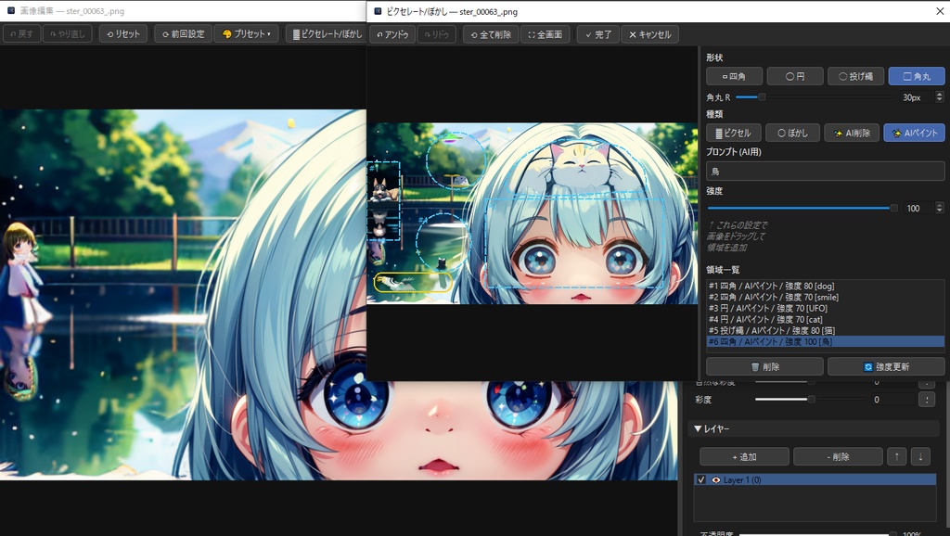This screenshot has width=950, height=536.
Task: Open the プリセット preset dropdown
Action: click(247, 34)
